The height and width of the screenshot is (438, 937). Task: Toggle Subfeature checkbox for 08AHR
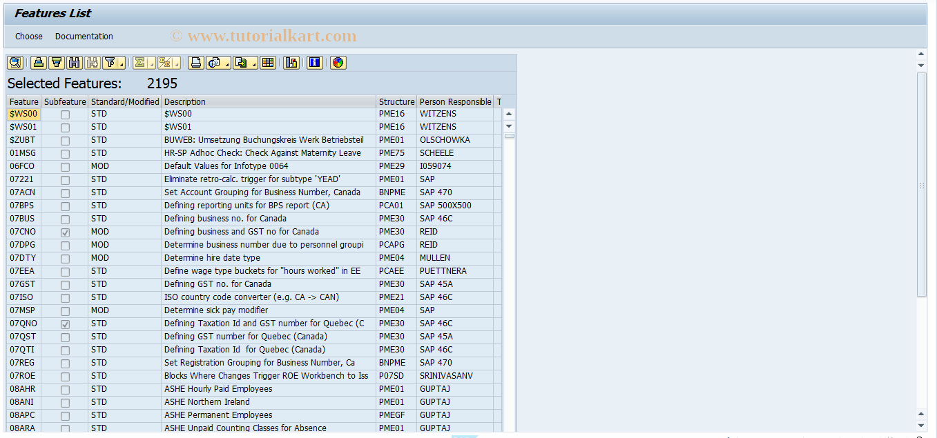tap(65, 390)
